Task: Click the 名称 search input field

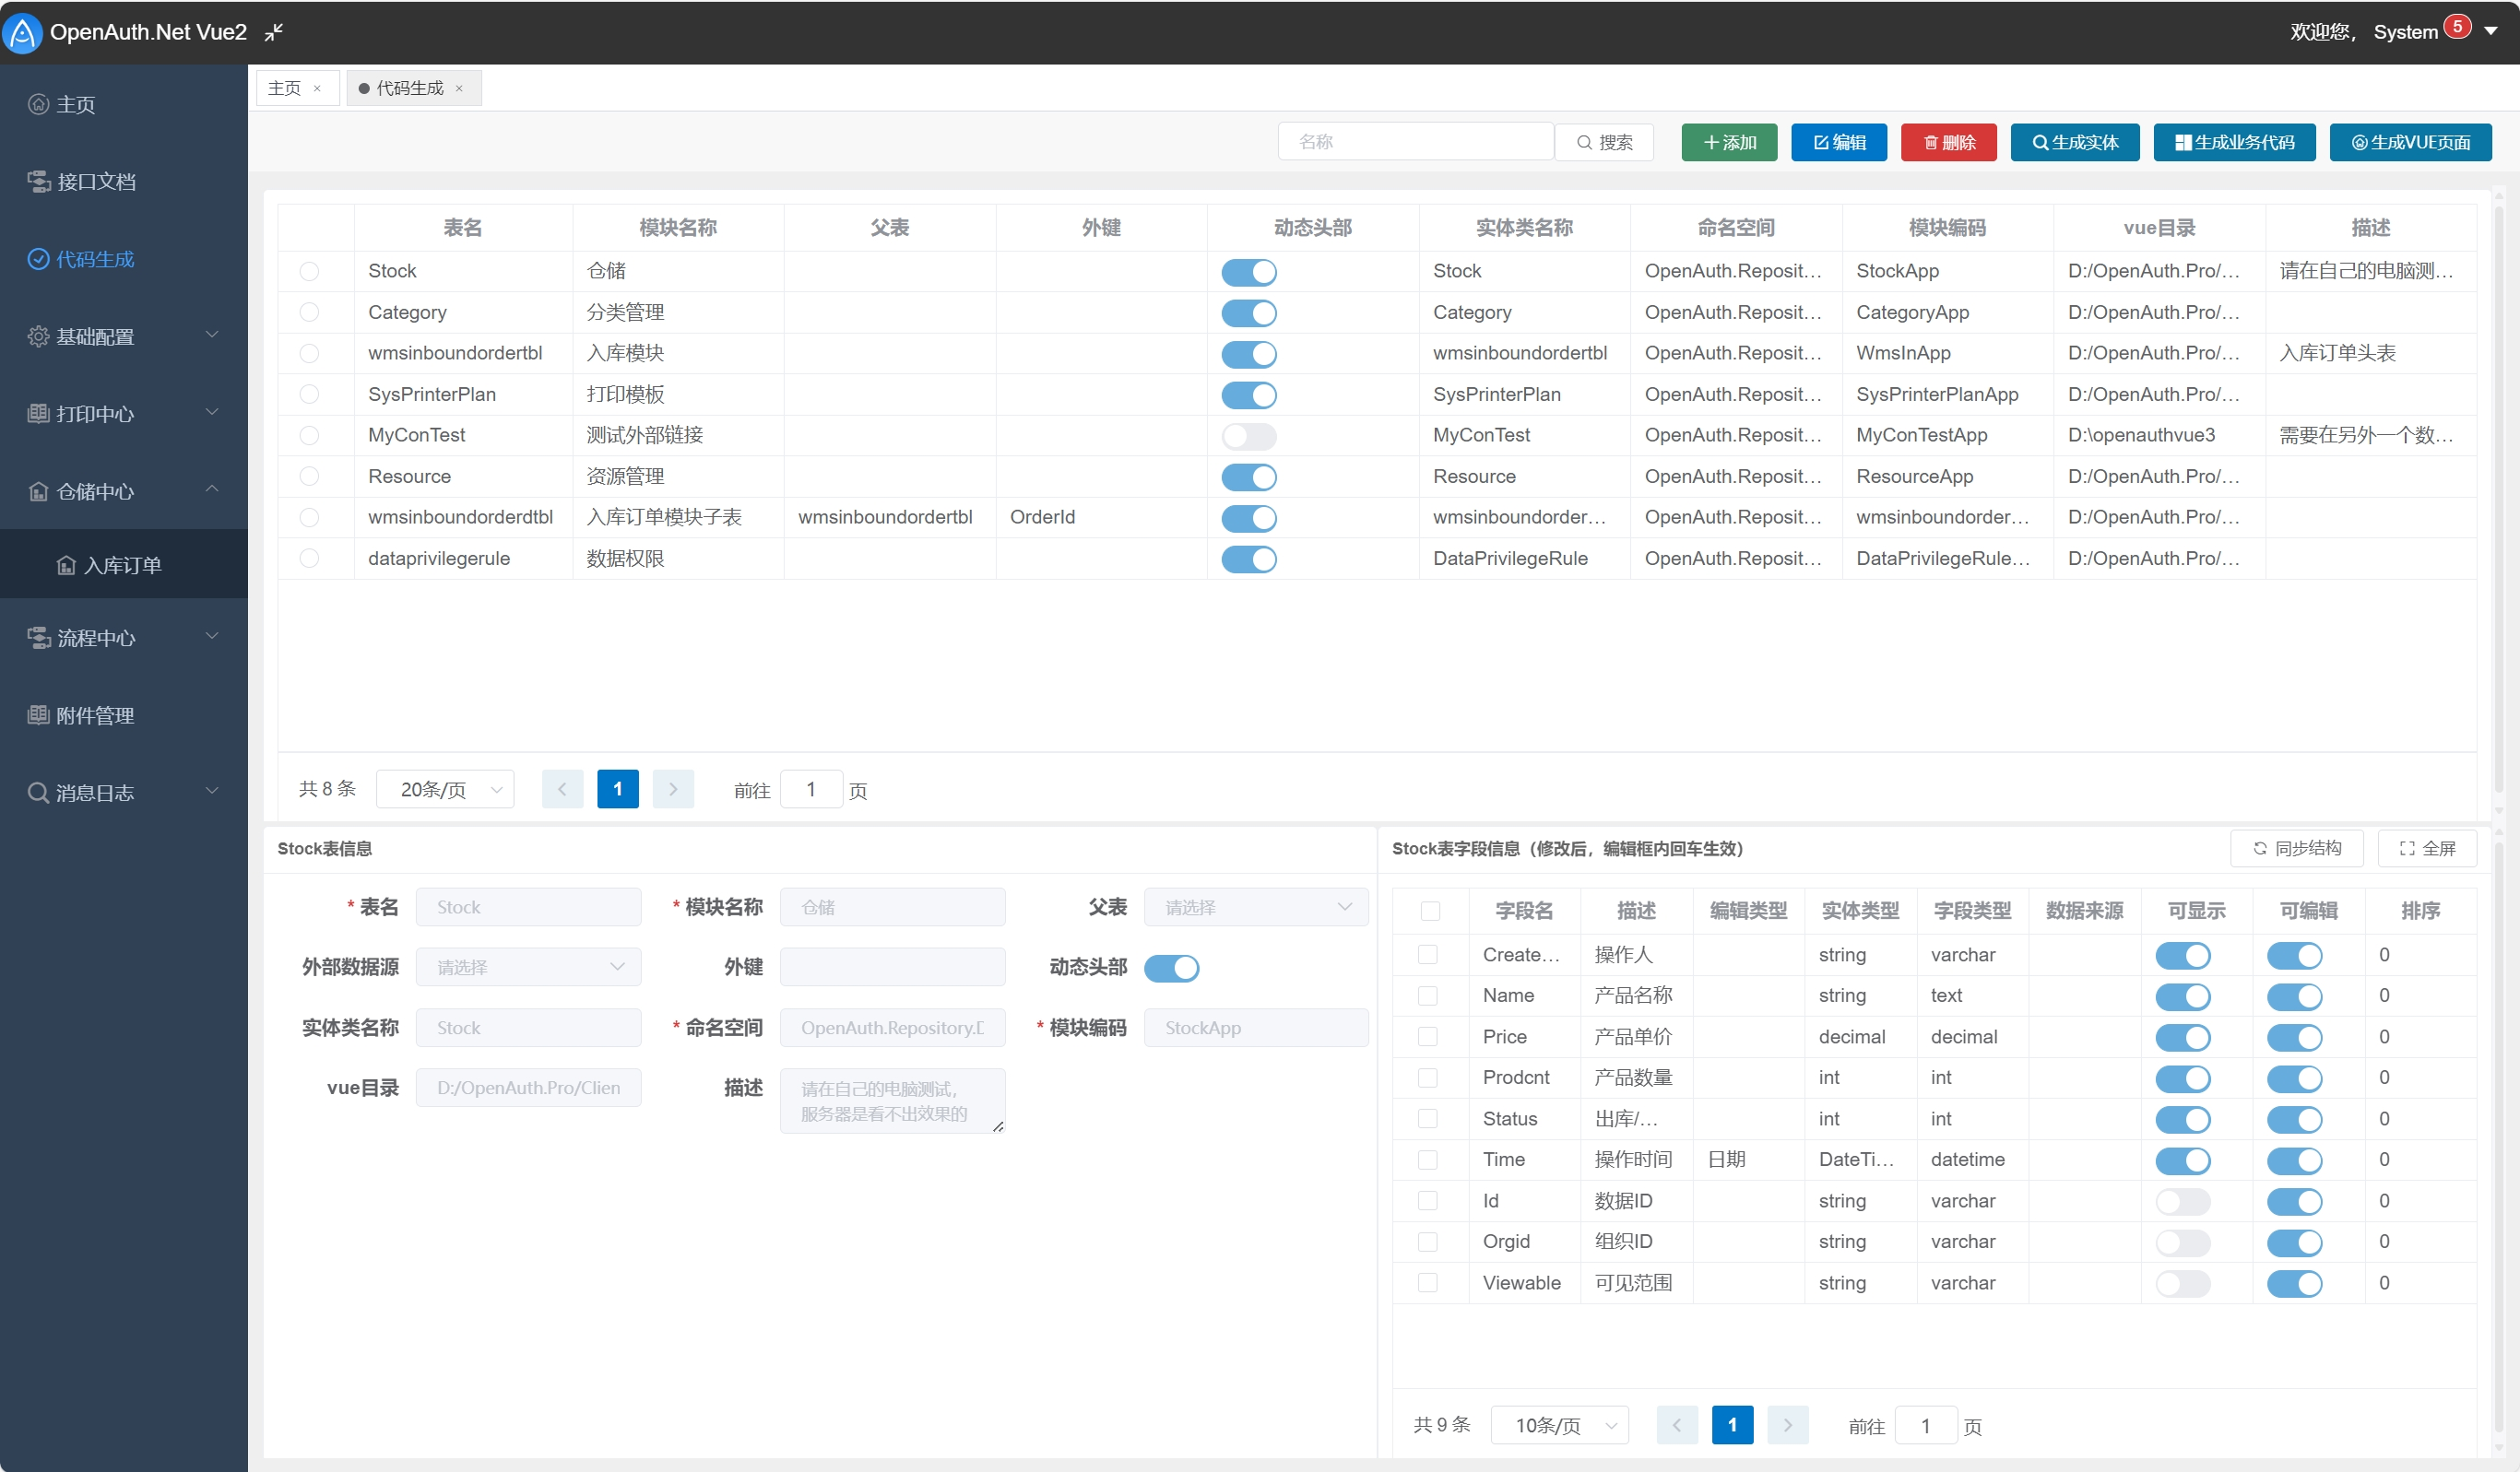Action: click(1415, 141)
